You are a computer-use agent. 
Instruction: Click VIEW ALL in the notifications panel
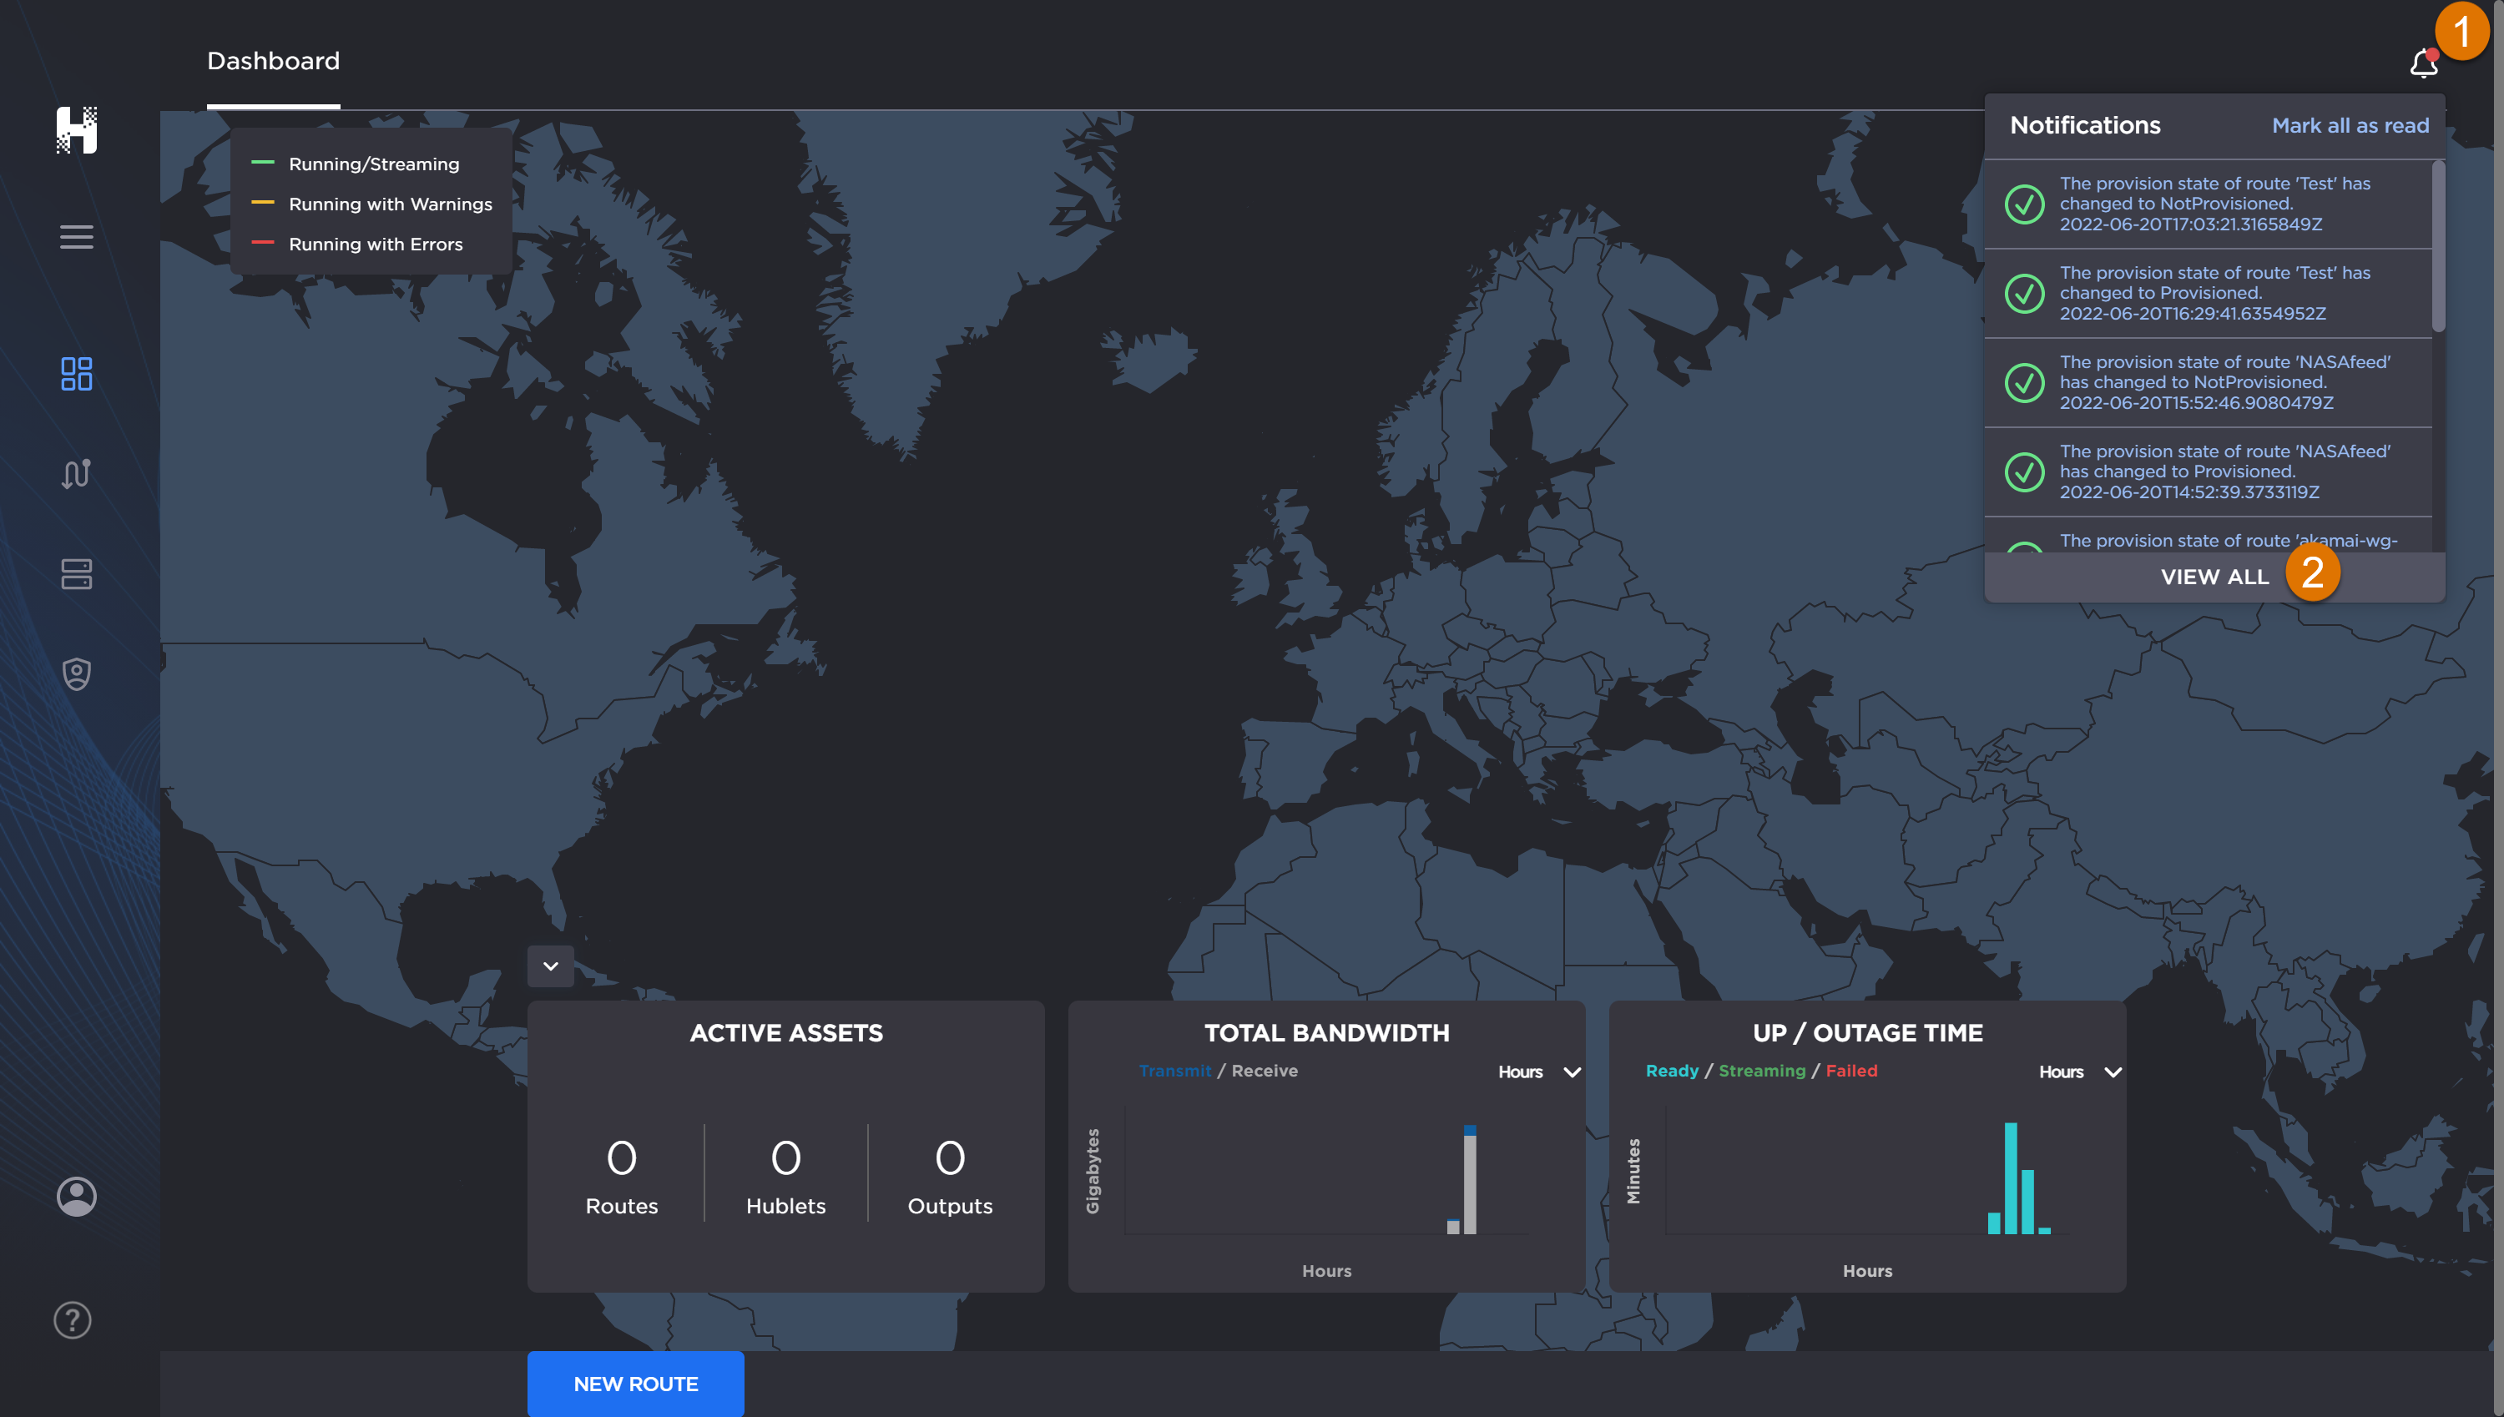(2215, 576)
